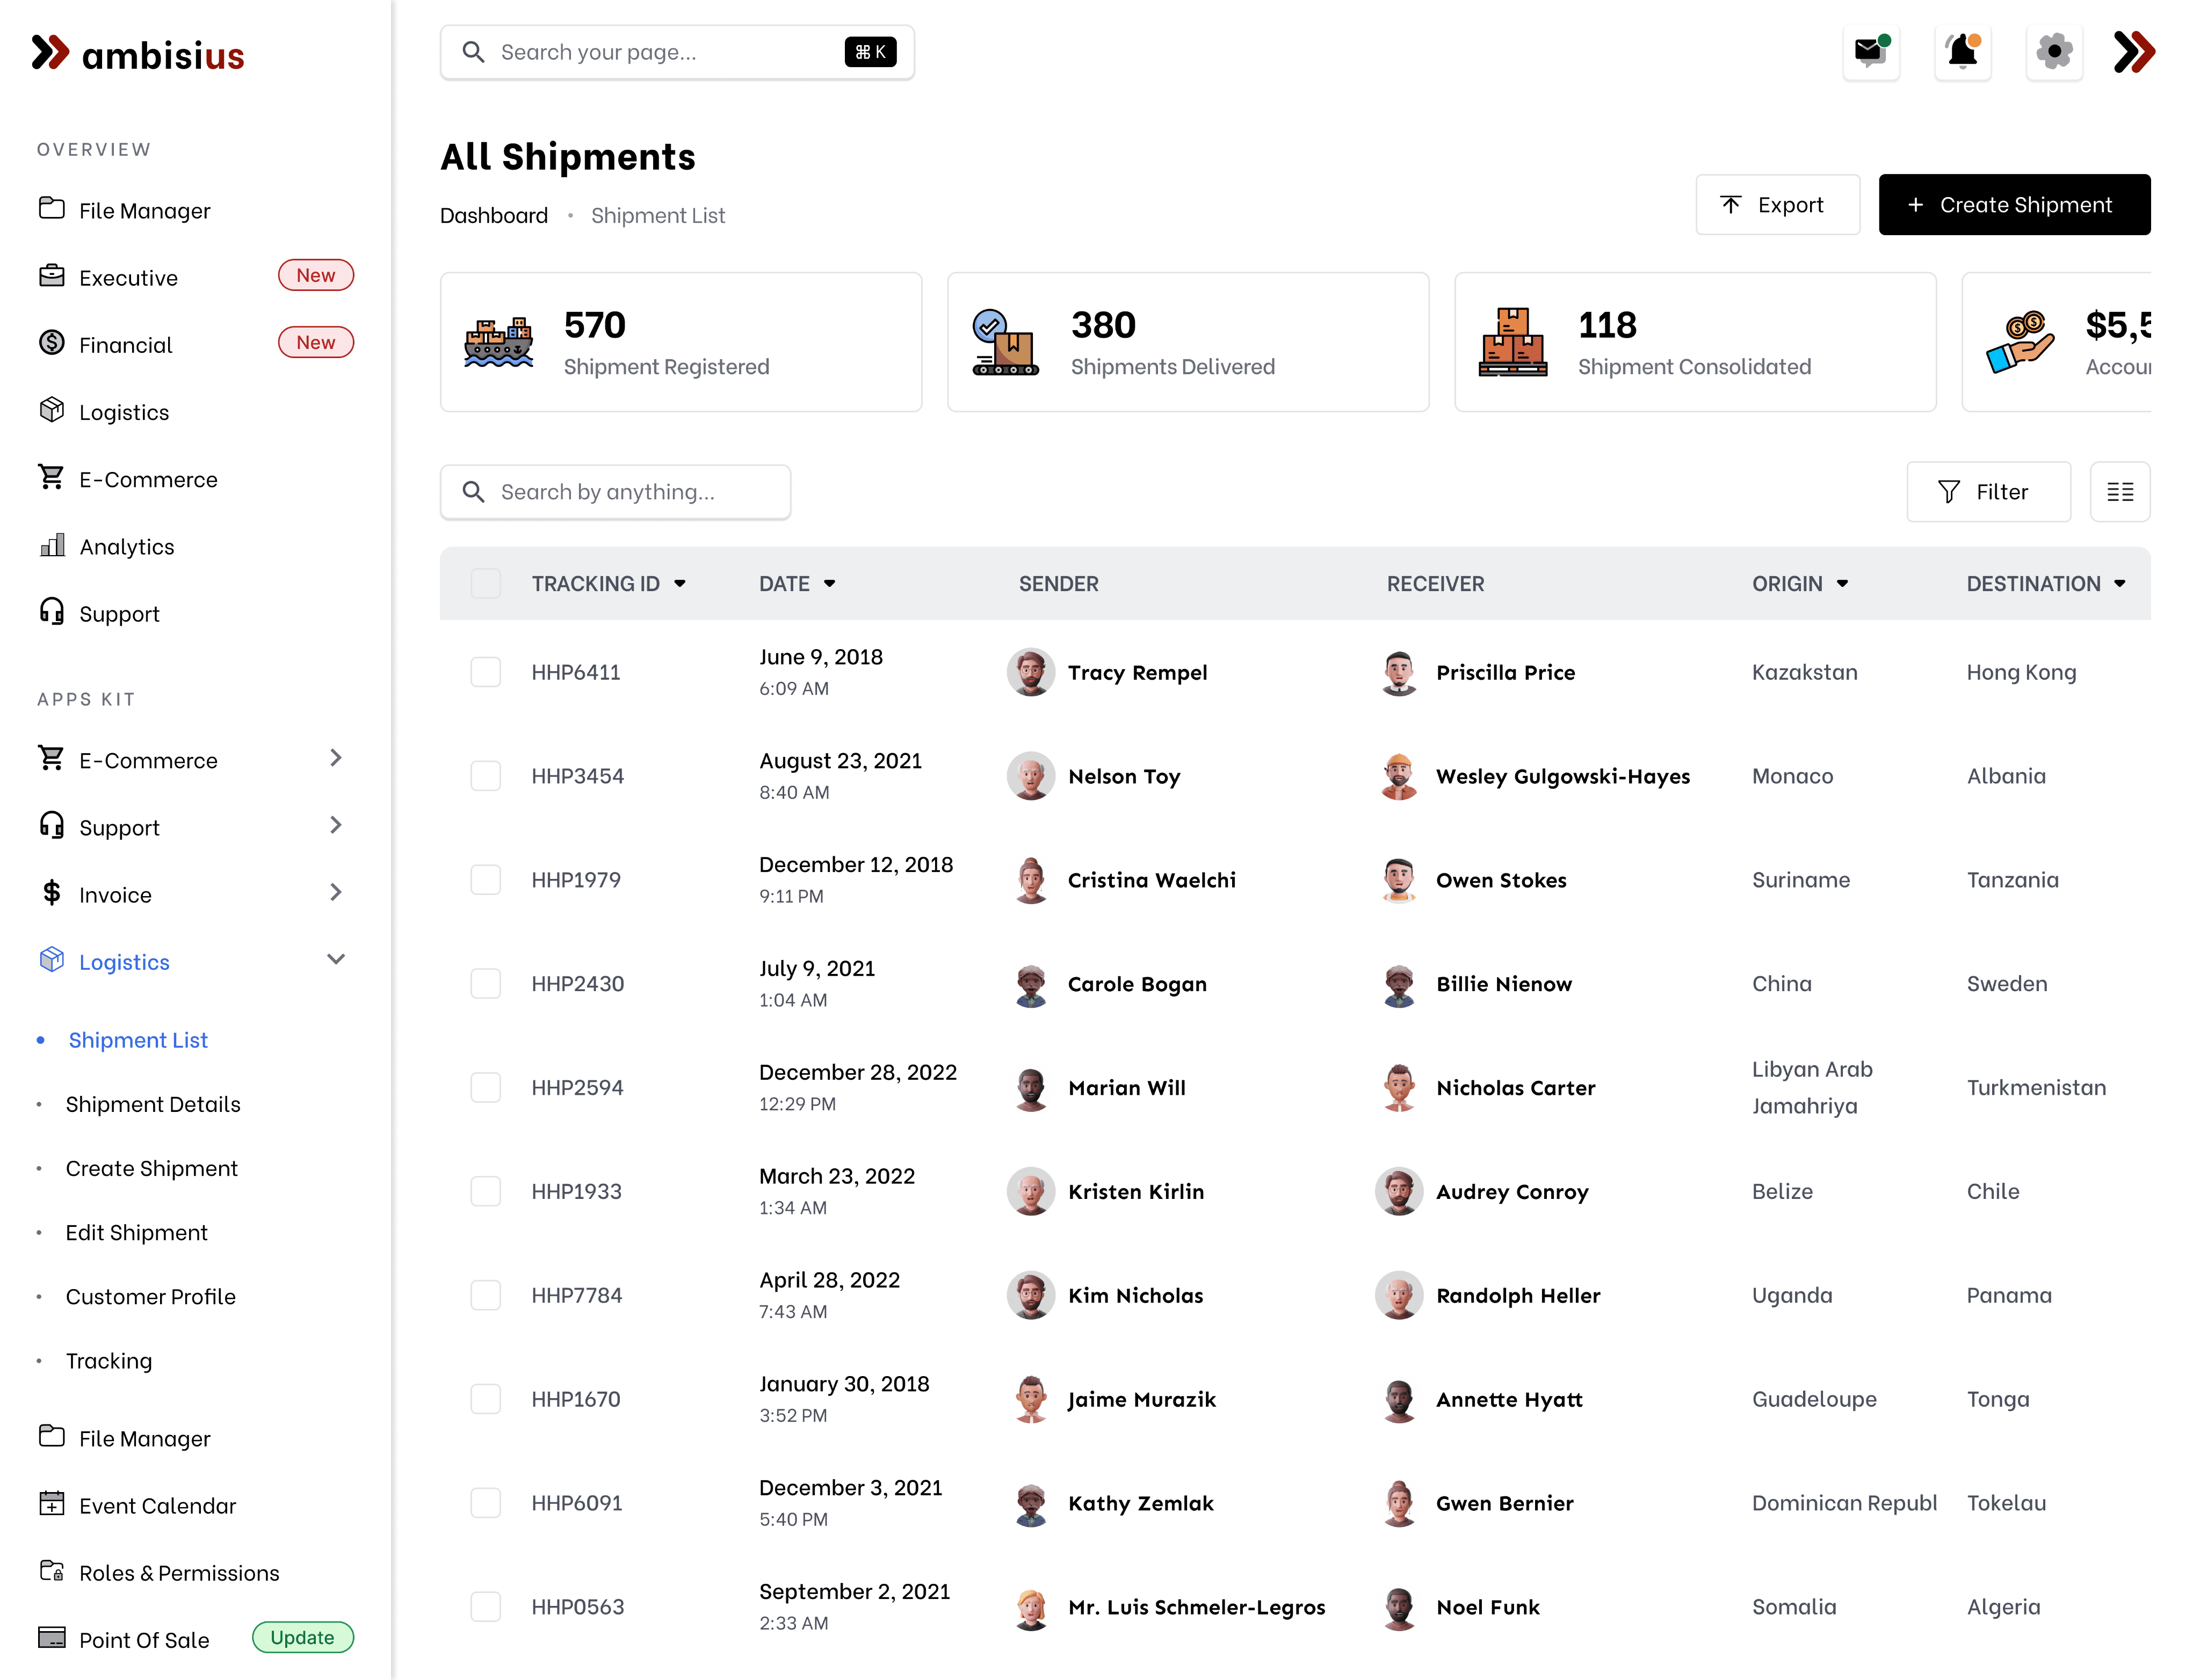Open the notifications bell
Screen dimensions: 2200x1680
[1962, 52]
